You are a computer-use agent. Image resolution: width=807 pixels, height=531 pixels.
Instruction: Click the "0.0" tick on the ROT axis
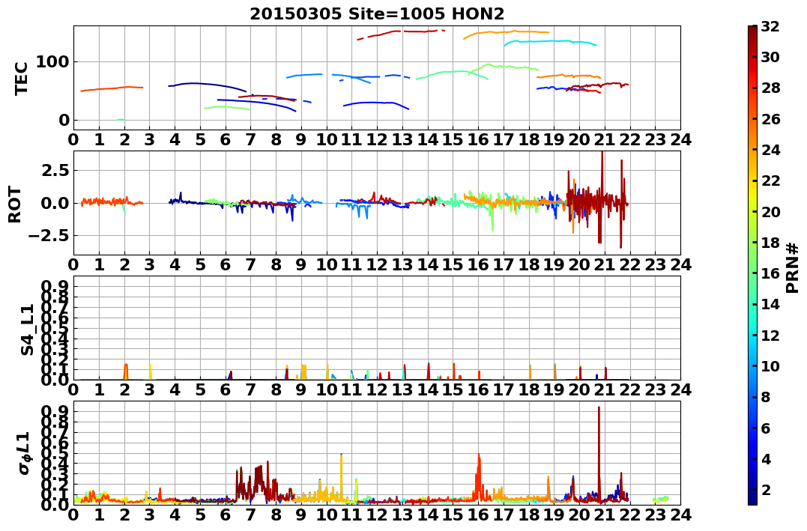tap(55, 203)
